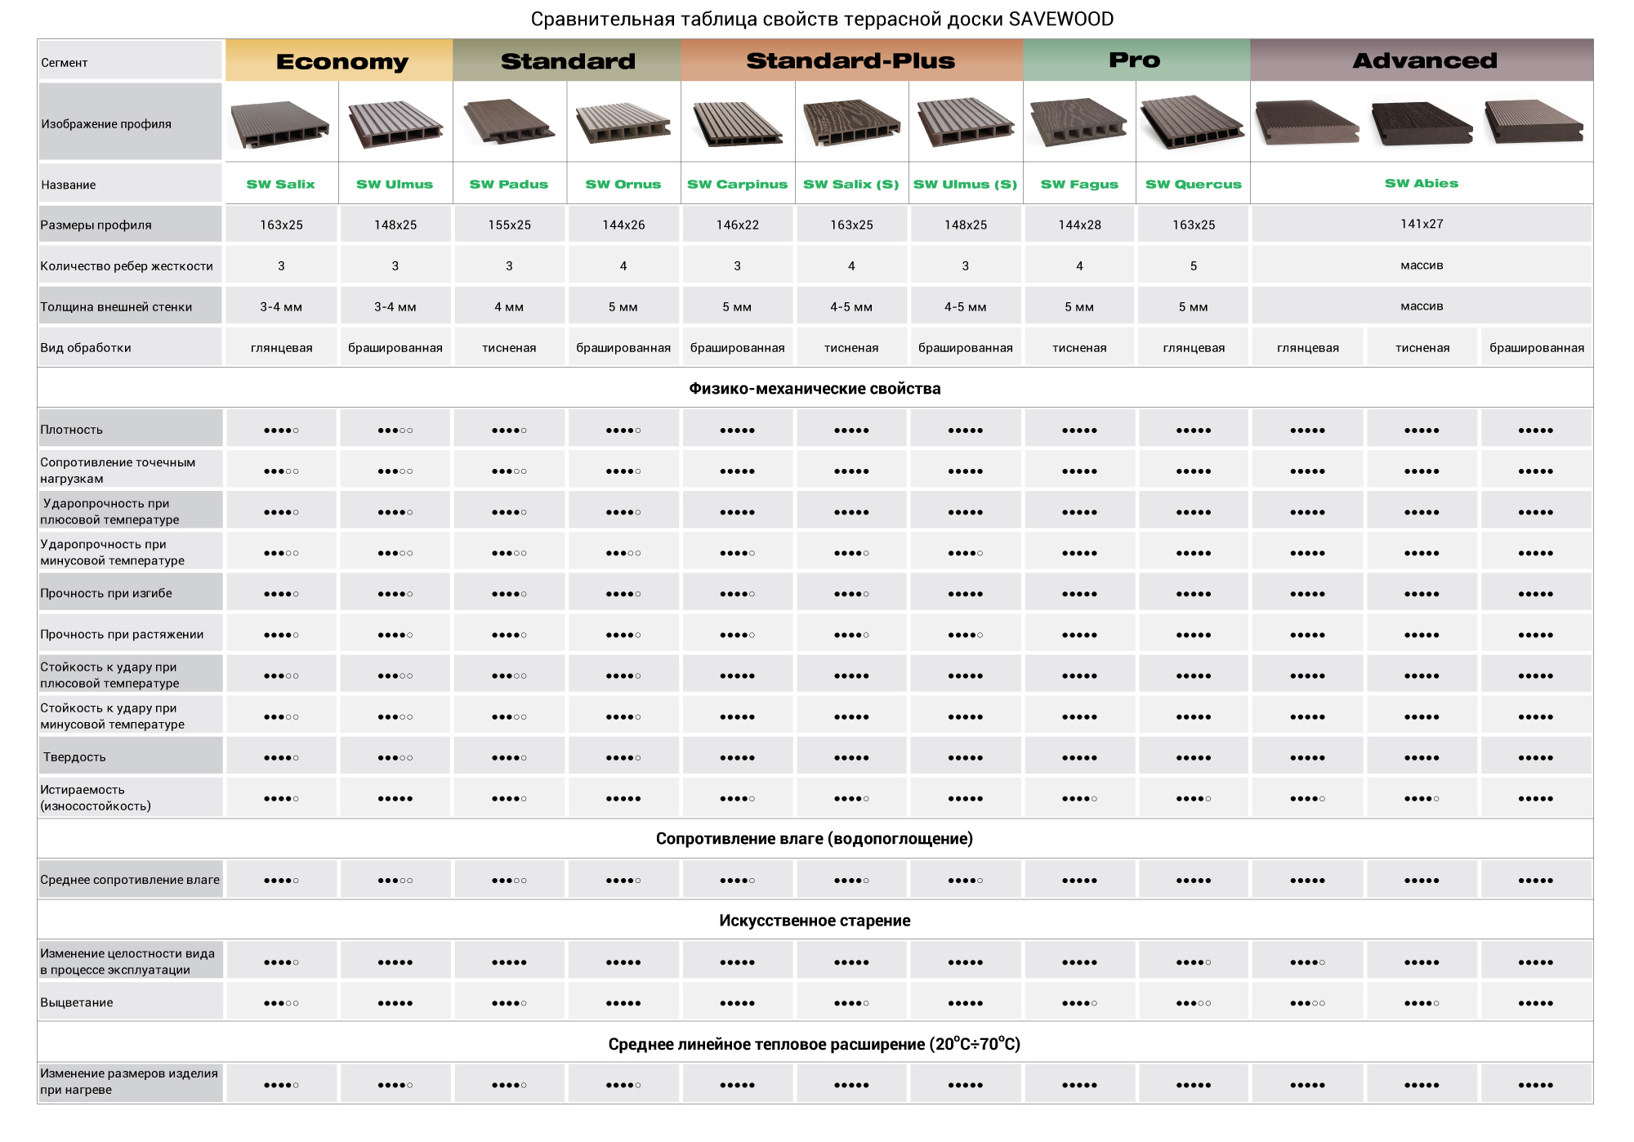The width and height of the screenshot is (1634, 1142).
Task: Click the SW Carpinus product name
Action: tap(738, 185)
